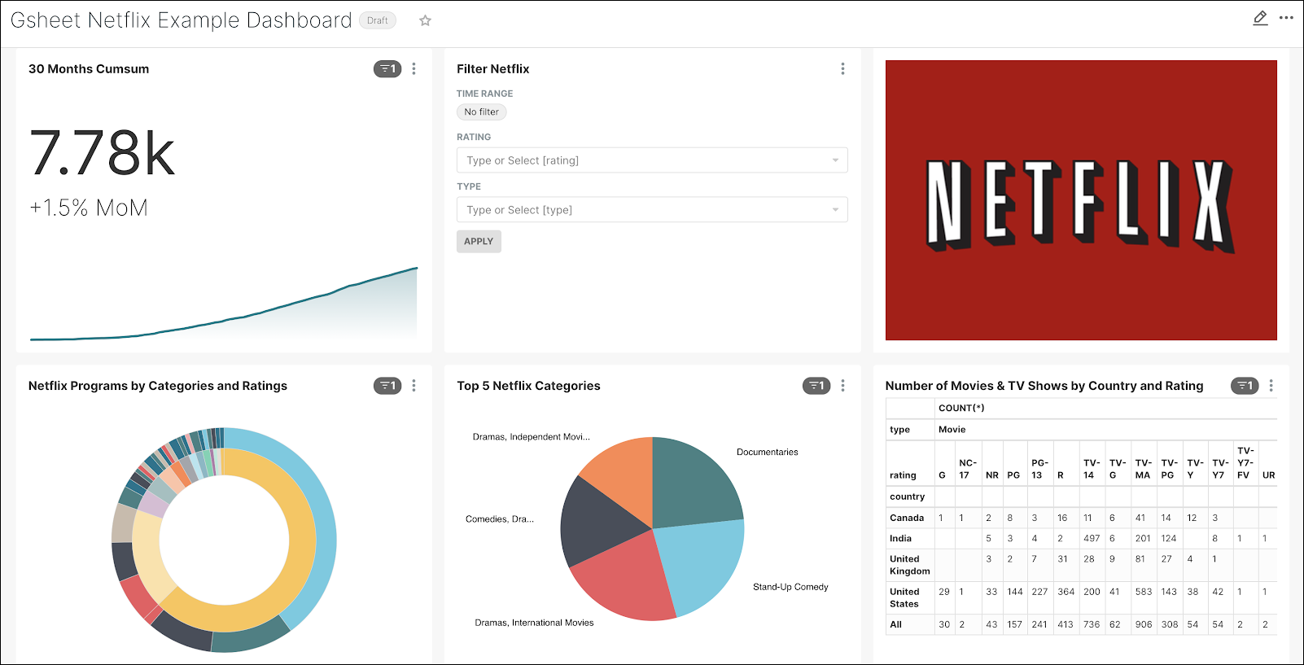
Task: Open Programs by Categories and Ratings options menu
Action: pyautogui.click(x=414, y=386)
